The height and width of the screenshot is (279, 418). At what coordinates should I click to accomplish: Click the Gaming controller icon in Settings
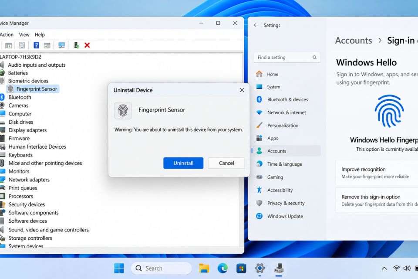coord(259,177)
